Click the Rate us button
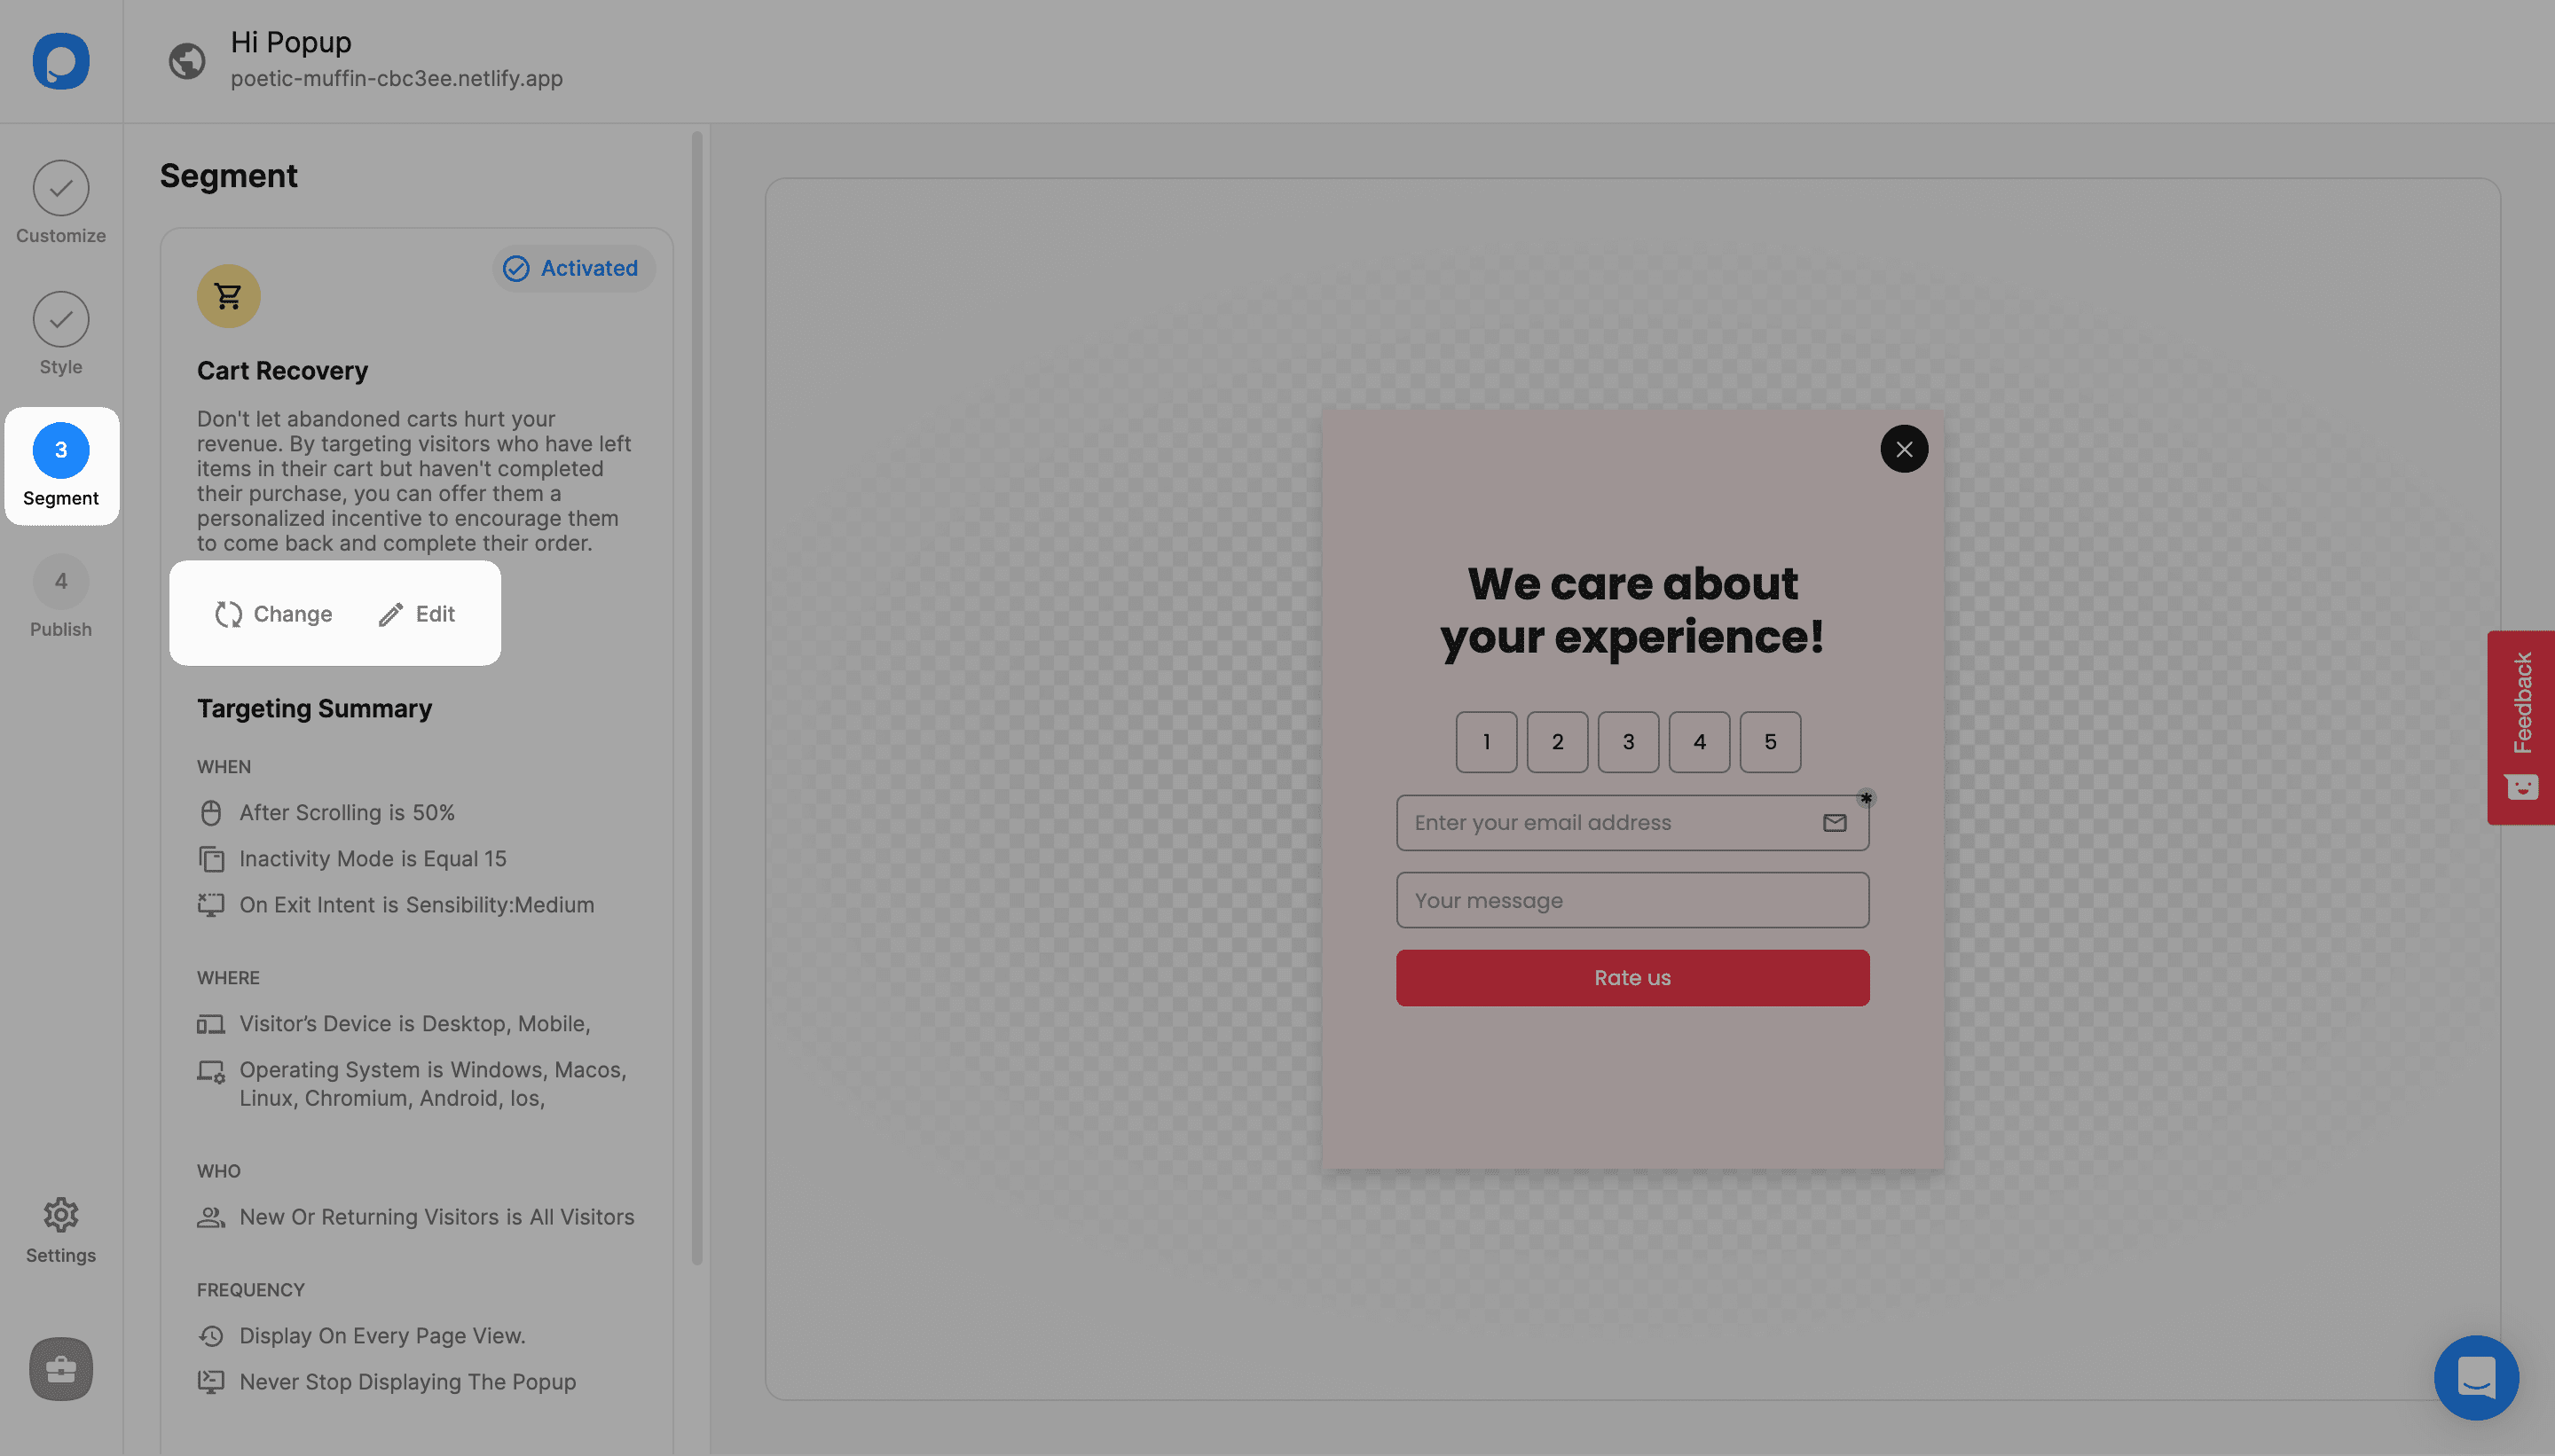This screenshot has height=1456, width=2555. point(1632,977)
